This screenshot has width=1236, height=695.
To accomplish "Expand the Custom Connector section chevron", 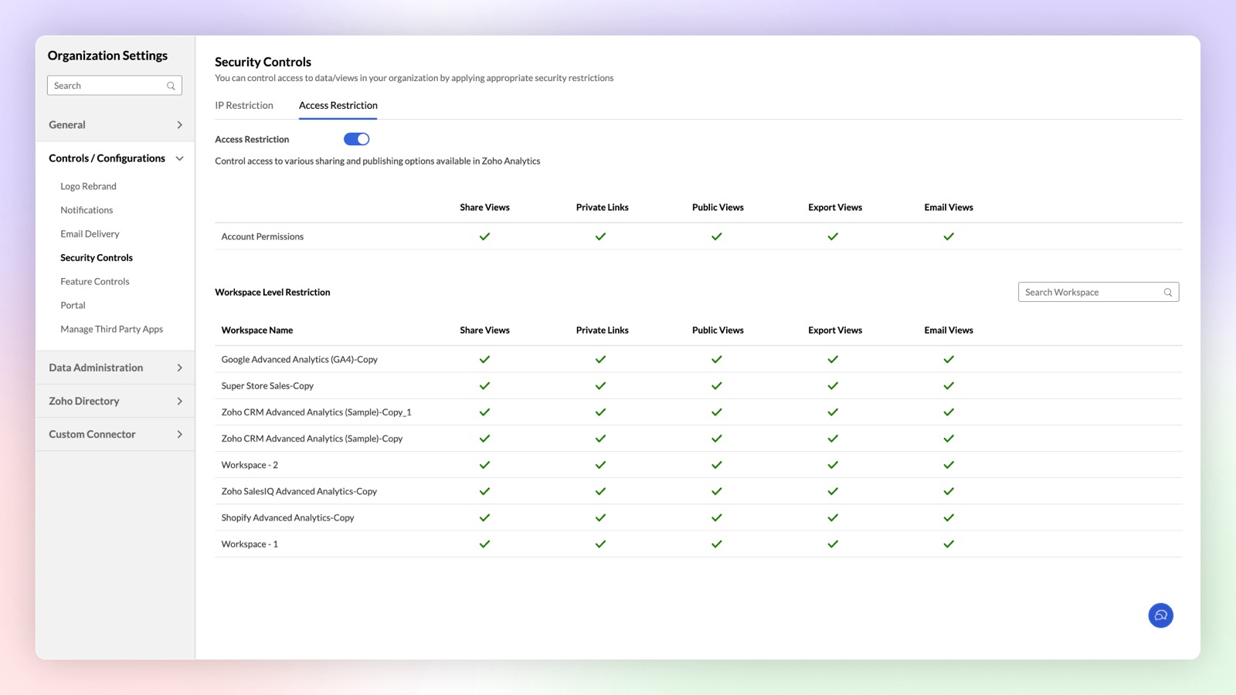I will [180, 434].
